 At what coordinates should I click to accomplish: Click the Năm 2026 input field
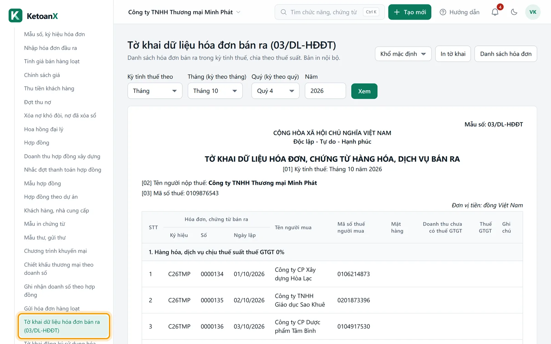[325, 91]
